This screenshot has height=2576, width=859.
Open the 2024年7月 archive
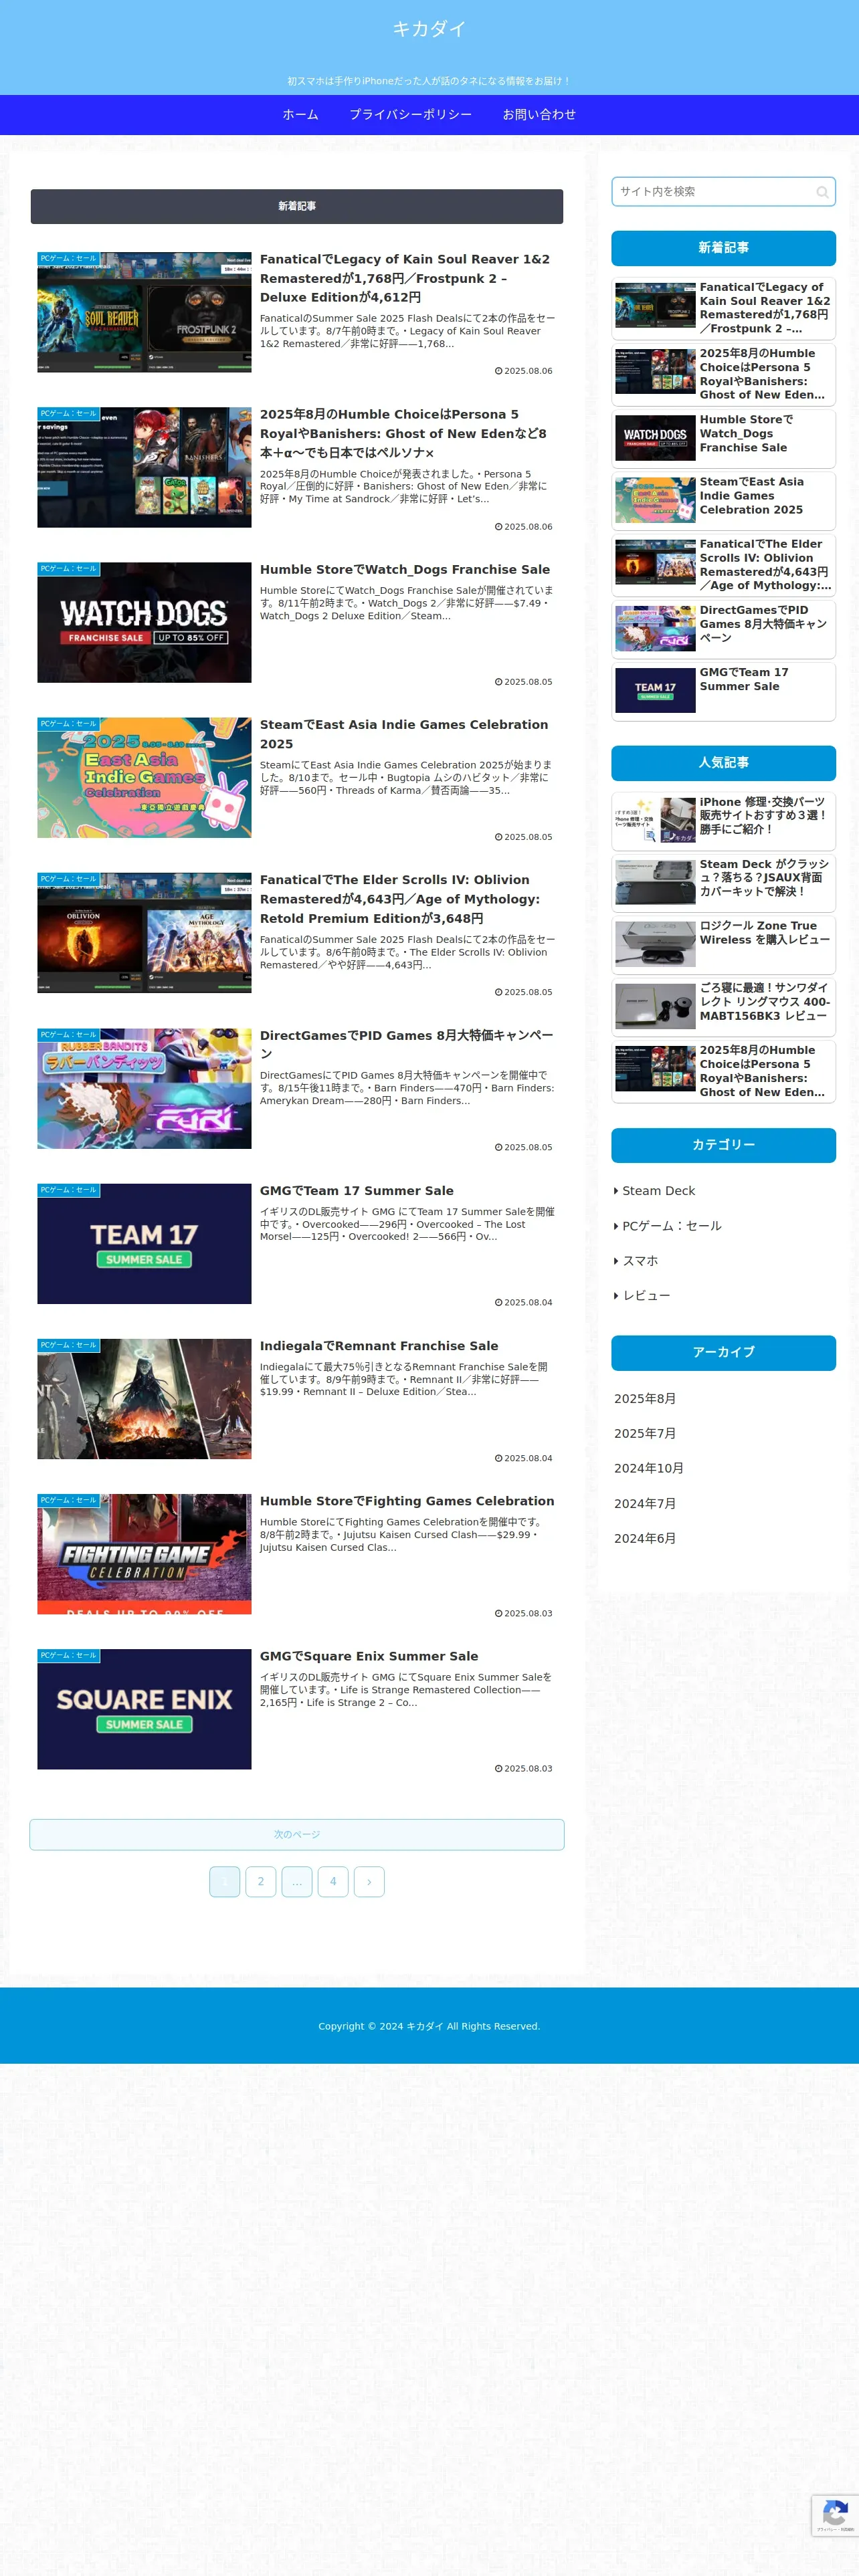pos(645,1503)
